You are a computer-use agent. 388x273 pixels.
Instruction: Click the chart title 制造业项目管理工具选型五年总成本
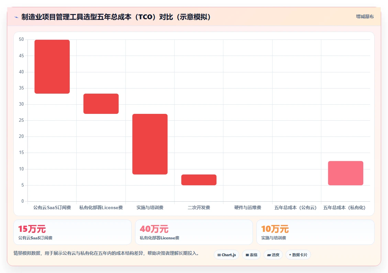[116, 17]
